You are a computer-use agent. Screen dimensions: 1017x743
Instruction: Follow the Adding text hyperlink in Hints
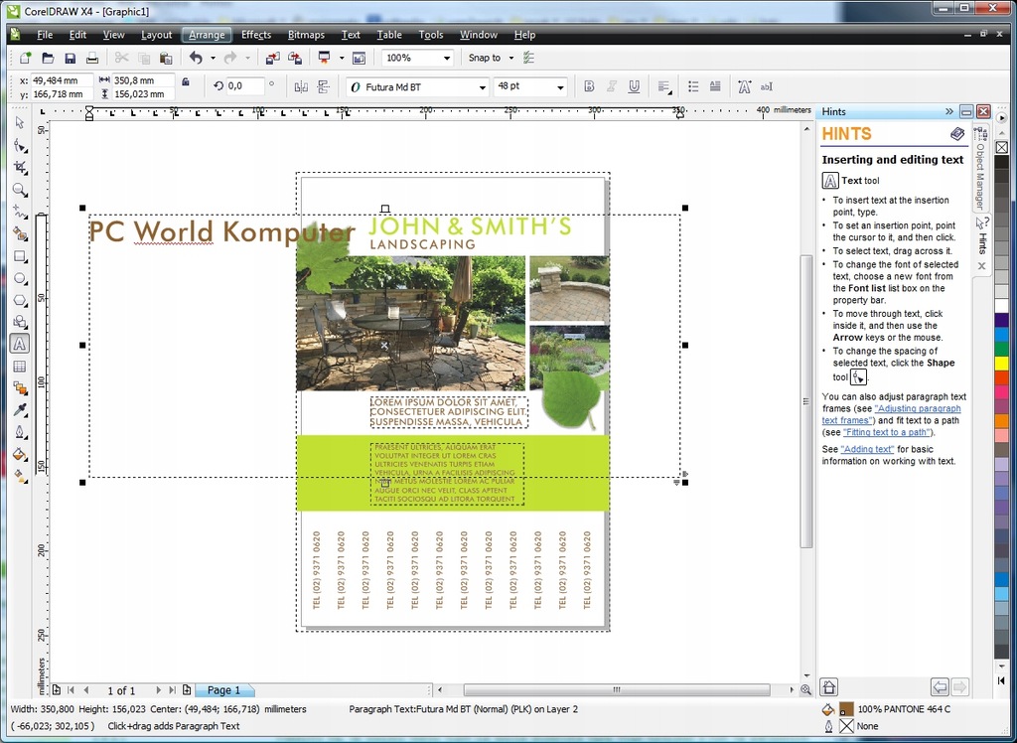(866, 449)
